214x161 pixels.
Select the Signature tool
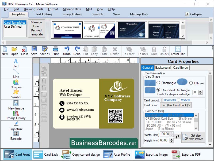point(16,127)
